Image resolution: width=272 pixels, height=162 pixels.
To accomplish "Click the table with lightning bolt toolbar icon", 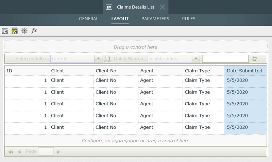I will 5,31.
